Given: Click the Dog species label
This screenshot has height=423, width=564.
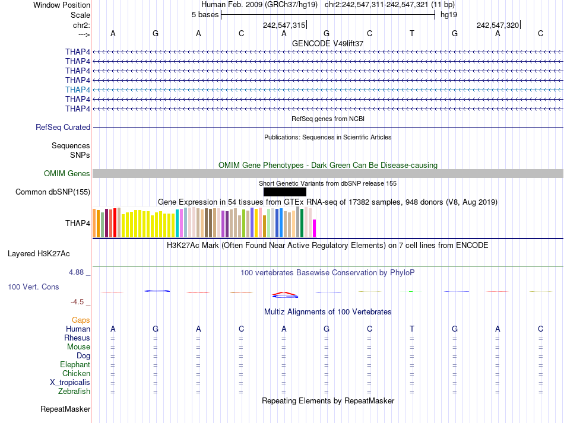Looking at the screenshot, I should pyautogui.click(x=84, y=356).
